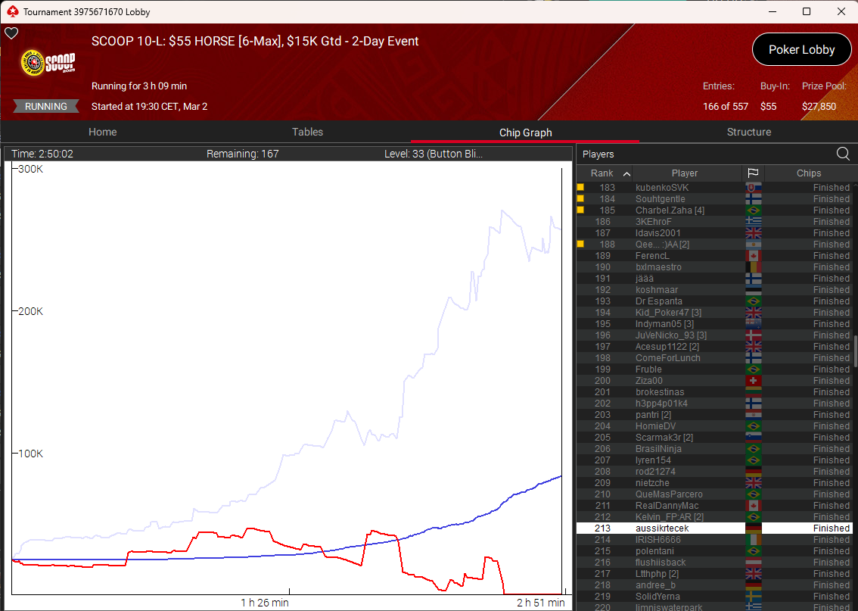Open the player search magnifier

tap(843, 154)
